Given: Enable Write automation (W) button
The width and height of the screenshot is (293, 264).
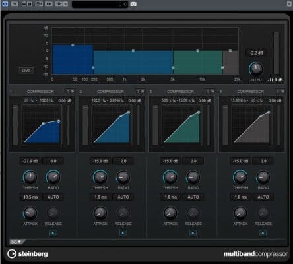Looking at the screenshot, I should click(30, 4).
